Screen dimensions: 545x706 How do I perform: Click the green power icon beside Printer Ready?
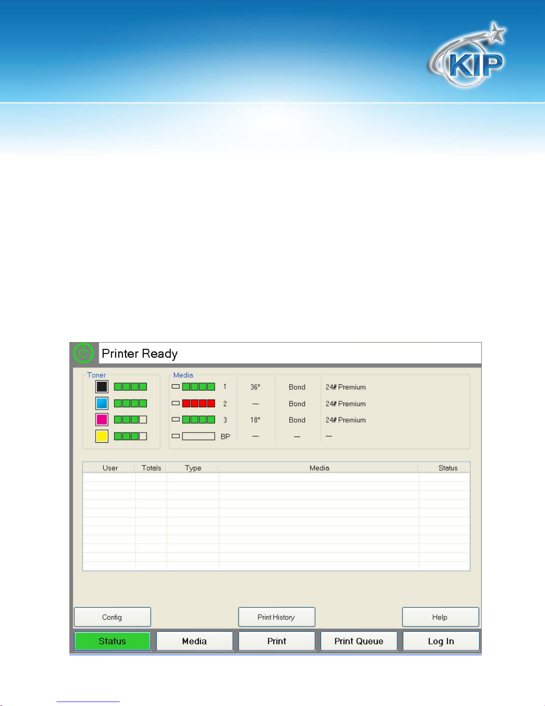click(83, 353)
